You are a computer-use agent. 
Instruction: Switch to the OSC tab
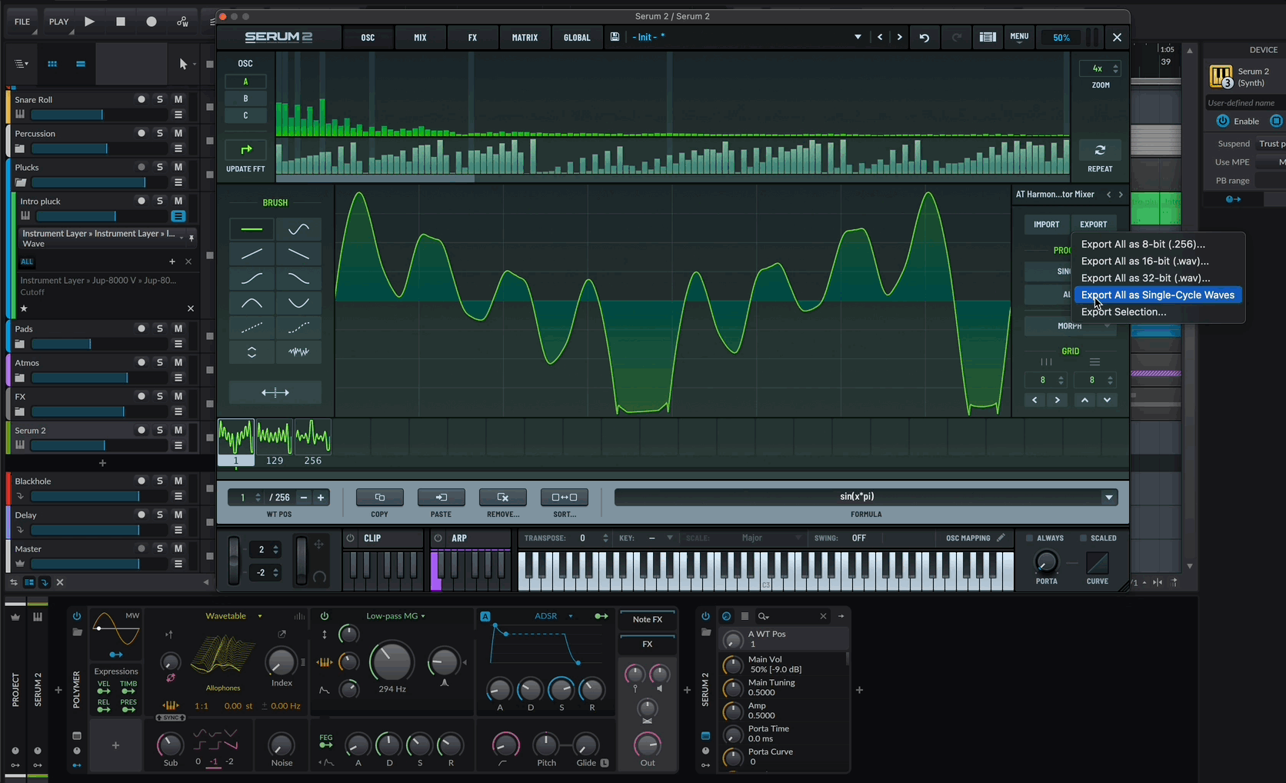(x=368, y=37)
